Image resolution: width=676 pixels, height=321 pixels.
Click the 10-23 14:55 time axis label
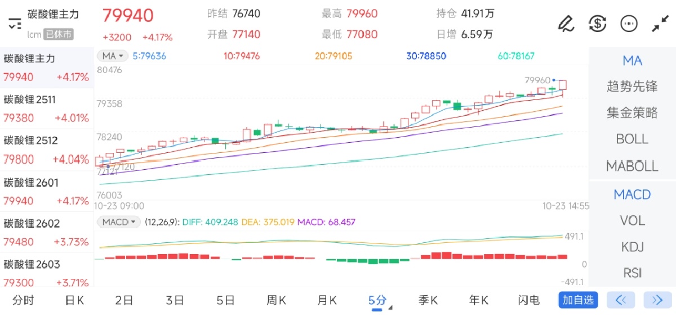(566, 206)
